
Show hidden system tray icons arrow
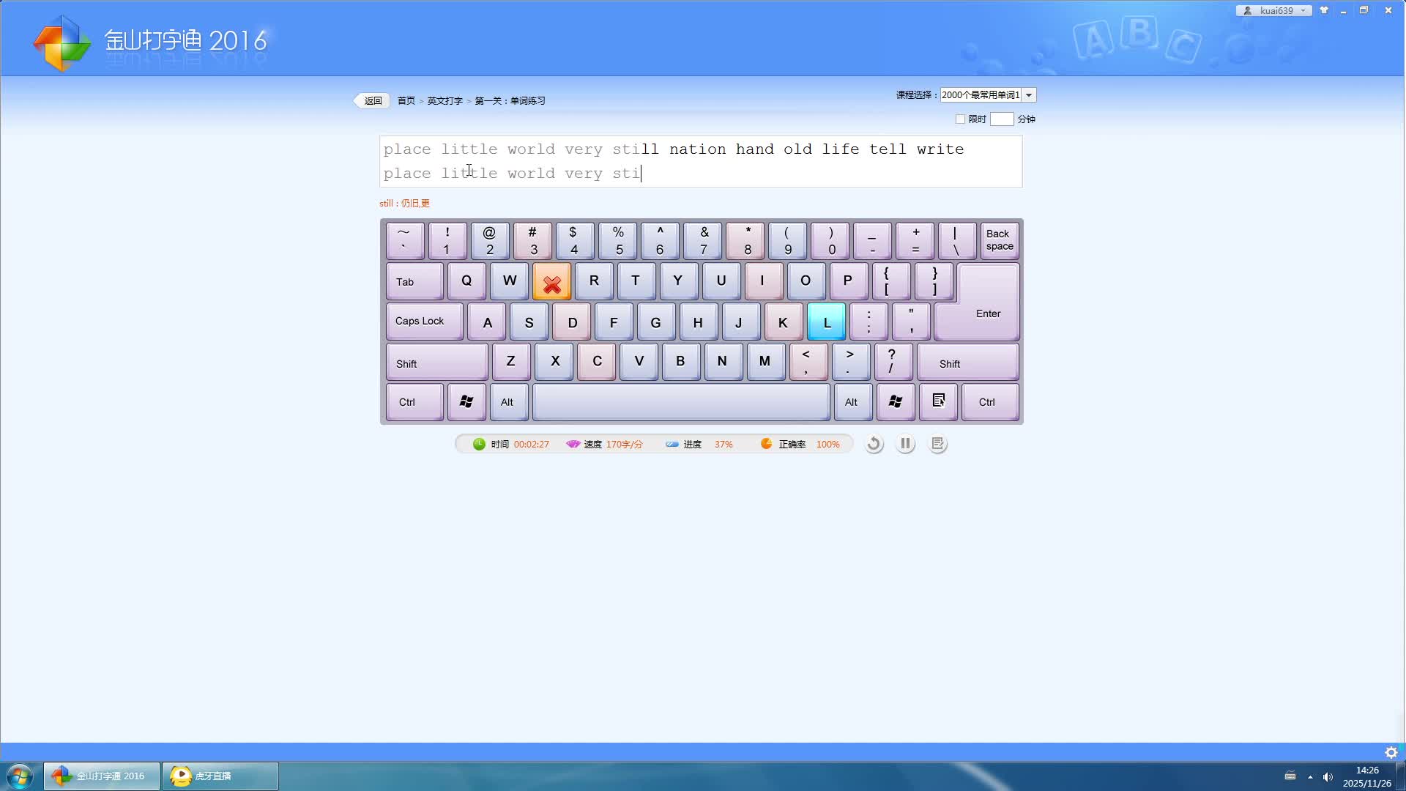click(x=1310, y=776)
